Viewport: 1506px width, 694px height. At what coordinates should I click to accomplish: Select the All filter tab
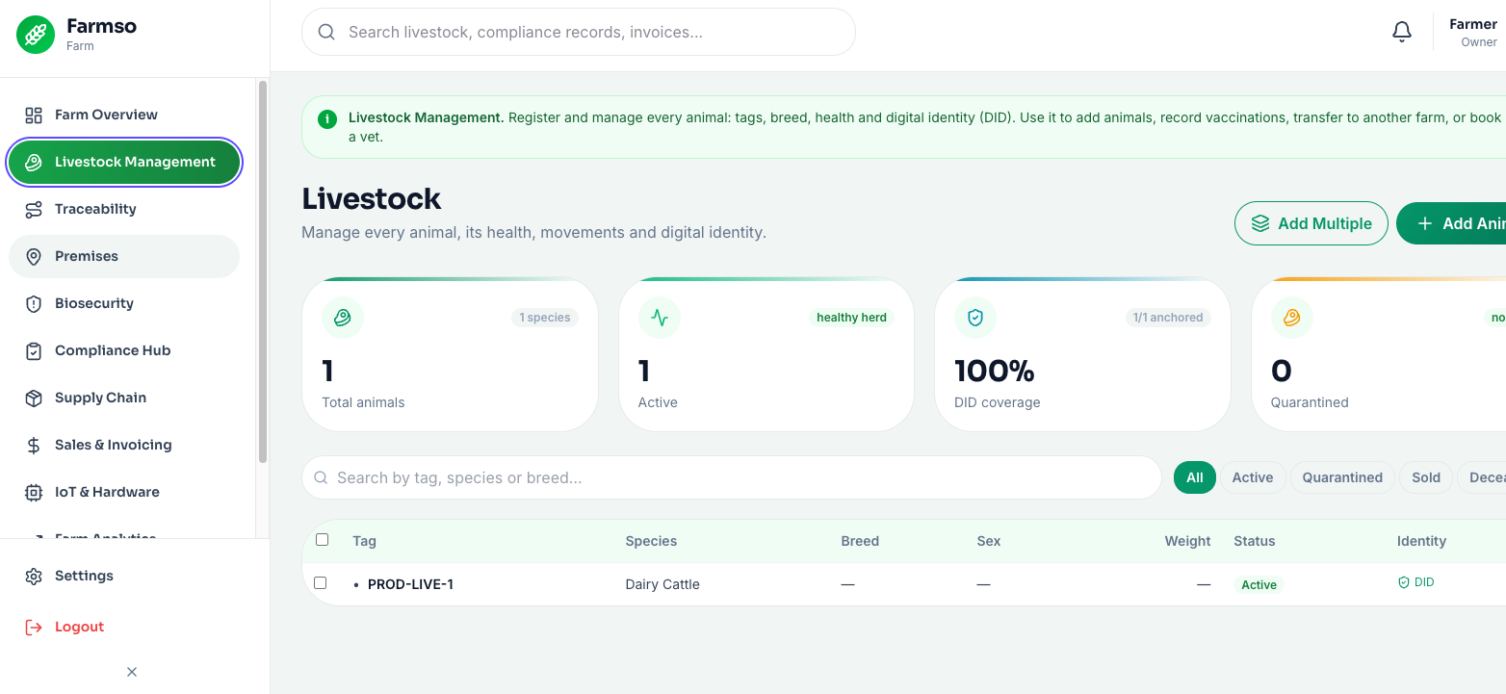1195,478
